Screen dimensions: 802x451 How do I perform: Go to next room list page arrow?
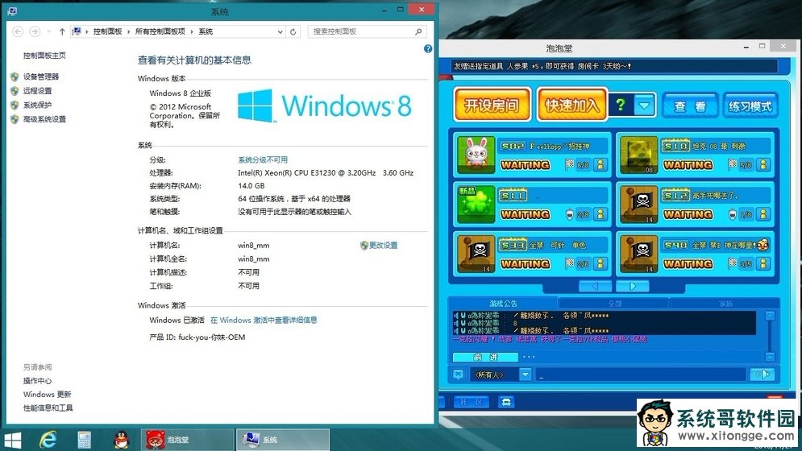pyautogui.click(x=633, y=286)
